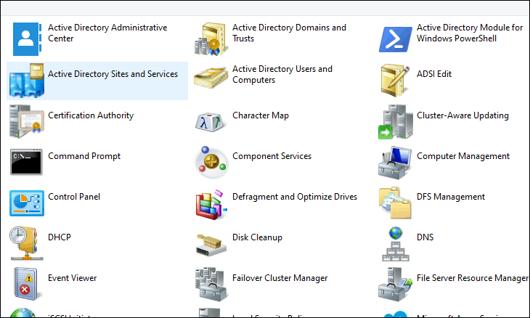Click the 'DNS' label

coord(425,237)
